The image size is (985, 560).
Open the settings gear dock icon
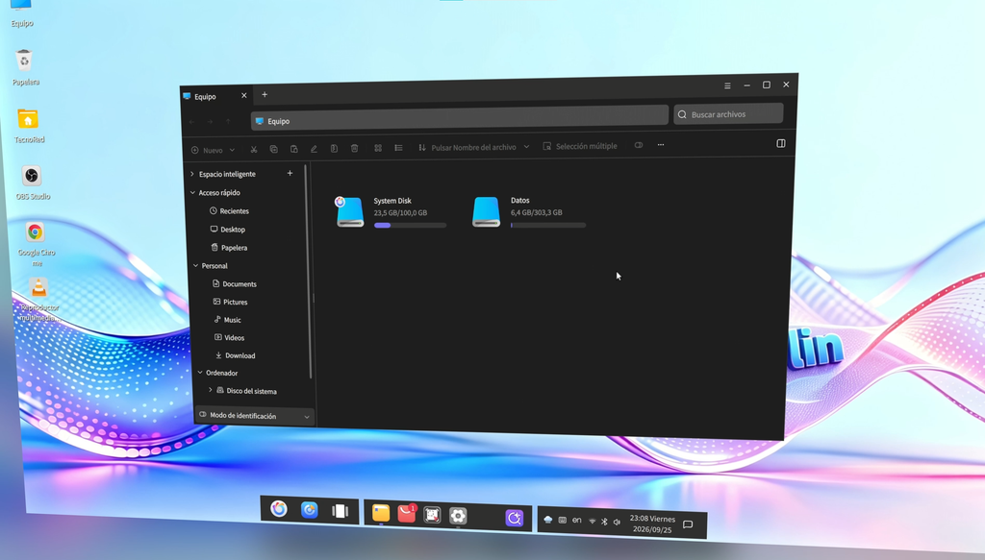click(458, 516)
